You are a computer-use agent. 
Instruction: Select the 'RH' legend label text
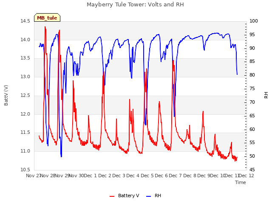(x=158, y=195)
